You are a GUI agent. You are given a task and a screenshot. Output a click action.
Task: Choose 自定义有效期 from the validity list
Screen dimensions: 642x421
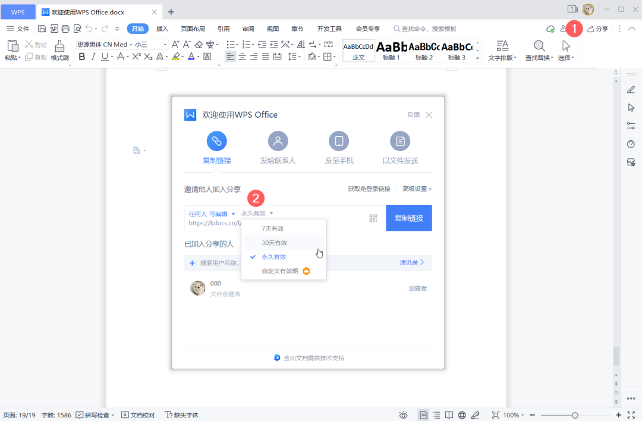(x=284, y=271)
